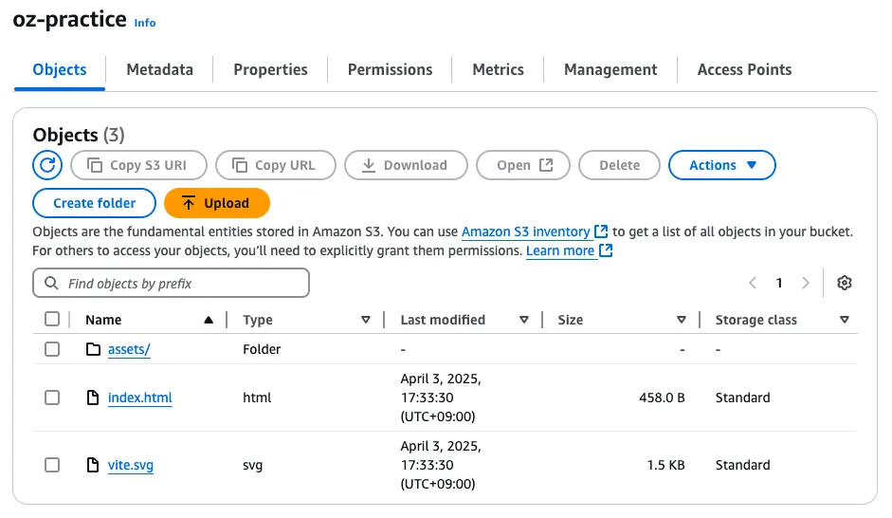The image size is (892, 518).
Task: Click the index.html file icon
Action: point(93,398)
